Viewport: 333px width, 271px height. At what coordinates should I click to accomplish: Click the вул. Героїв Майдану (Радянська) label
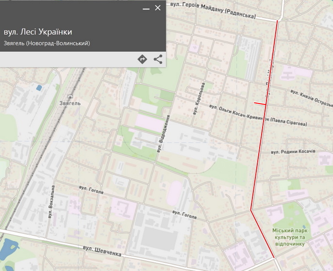tap(213, 11)
